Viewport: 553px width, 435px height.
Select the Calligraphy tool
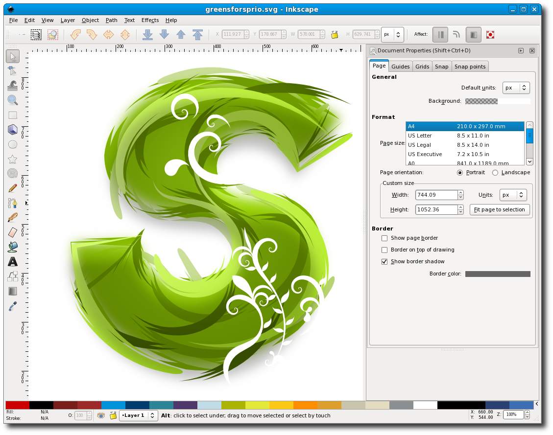[x=12, y=218]
